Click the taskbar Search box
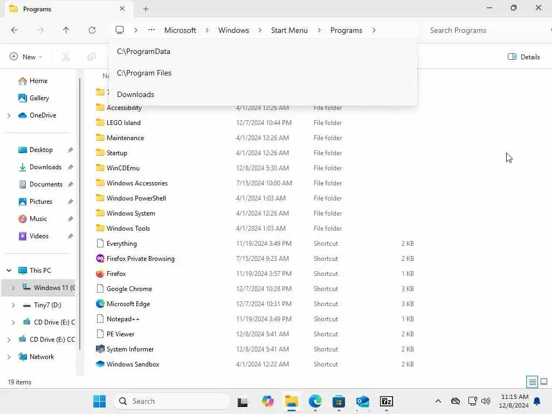 172,401
